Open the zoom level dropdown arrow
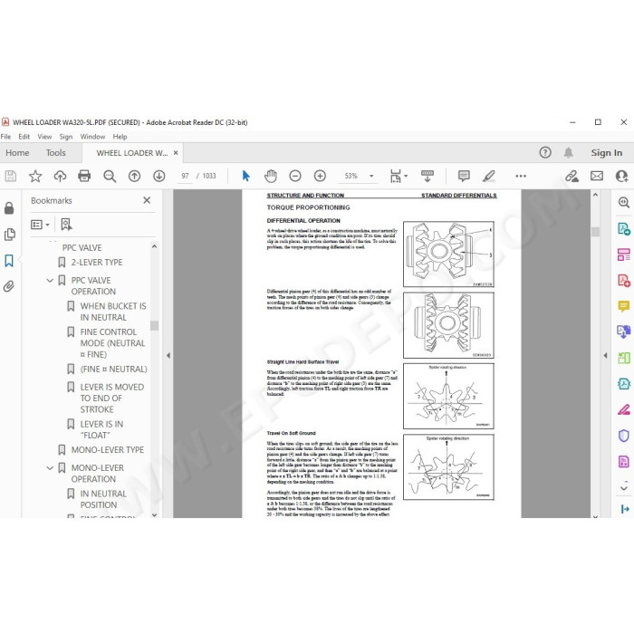Screen dimensions: 634x634 point(371,176)
